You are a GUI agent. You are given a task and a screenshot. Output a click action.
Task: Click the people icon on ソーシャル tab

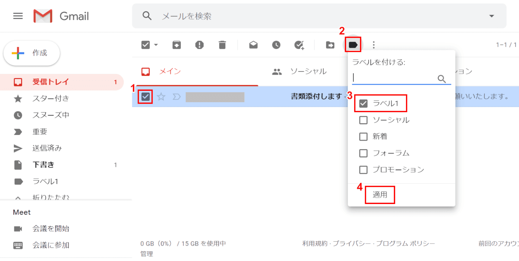pyautogui.click(x=277, y=72)
